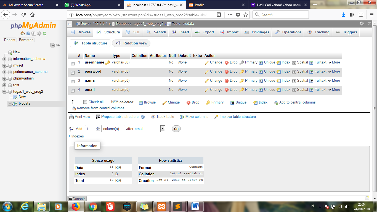Viewport: 377px width, 212px height.
Task: Click the browser reload button
Action: [x=24, y=15]
